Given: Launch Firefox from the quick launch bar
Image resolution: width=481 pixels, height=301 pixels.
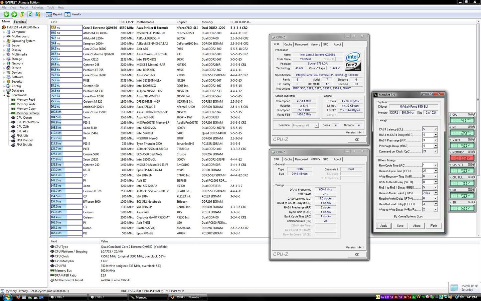Looking at the screenshot, I should [x=18, y=297].
